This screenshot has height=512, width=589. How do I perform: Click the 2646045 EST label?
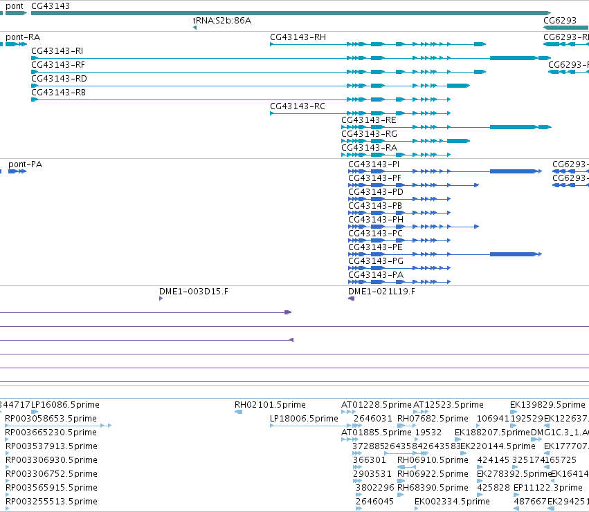(x=374, y=502)
